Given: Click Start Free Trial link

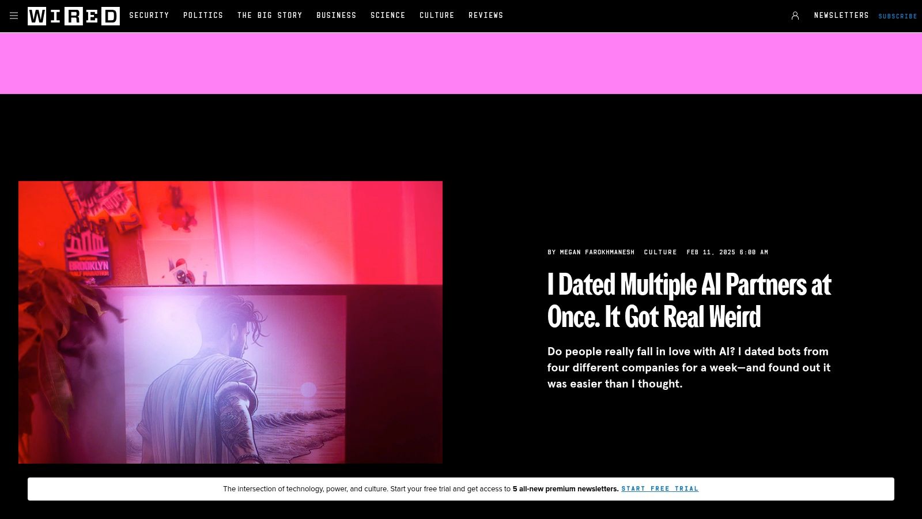Looking at the screenshot, I should click(660, 489).
